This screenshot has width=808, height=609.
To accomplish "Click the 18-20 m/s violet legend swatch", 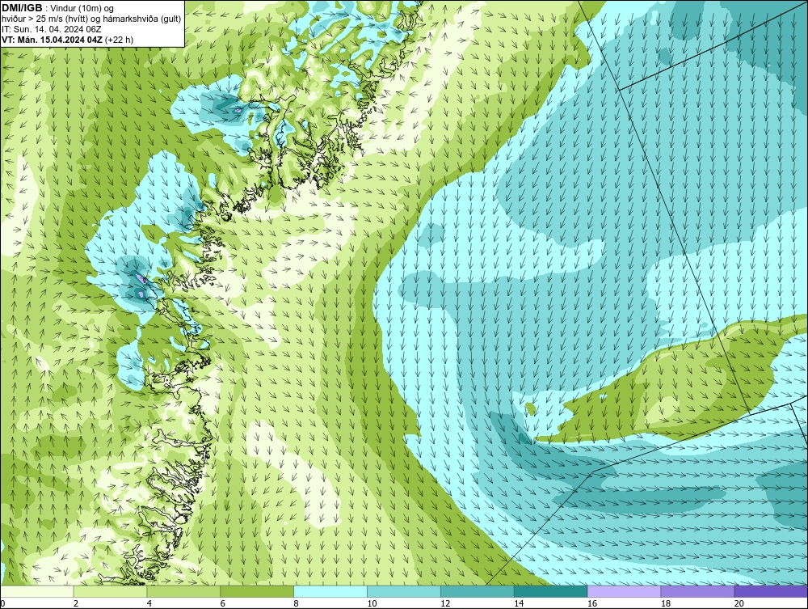I will click(697, 591).
